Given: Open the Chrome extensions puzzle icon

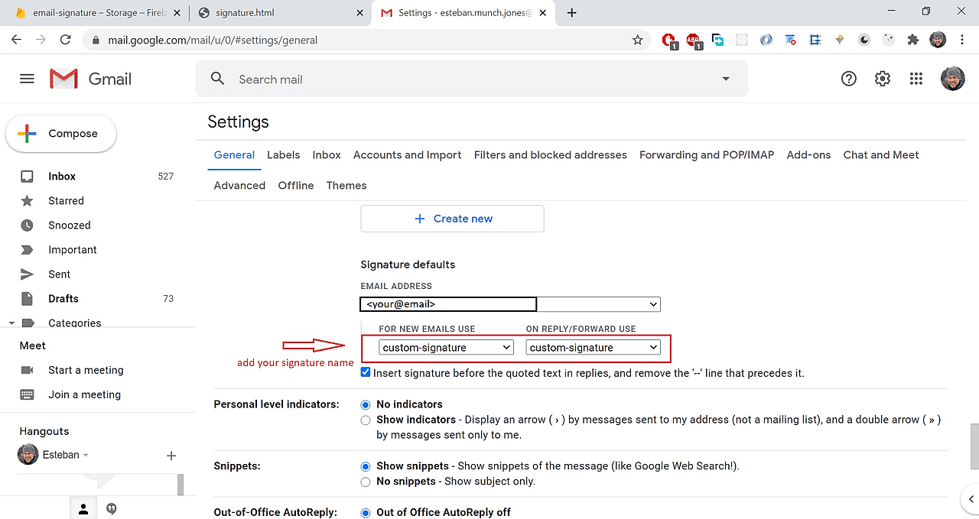Looking at the screenshot, I should click(x=912, y=40).
